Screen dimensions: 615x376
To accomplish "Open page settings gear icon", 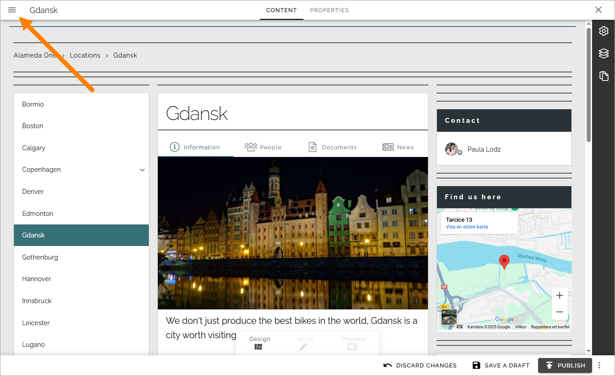I will click(x=604, y=31).
